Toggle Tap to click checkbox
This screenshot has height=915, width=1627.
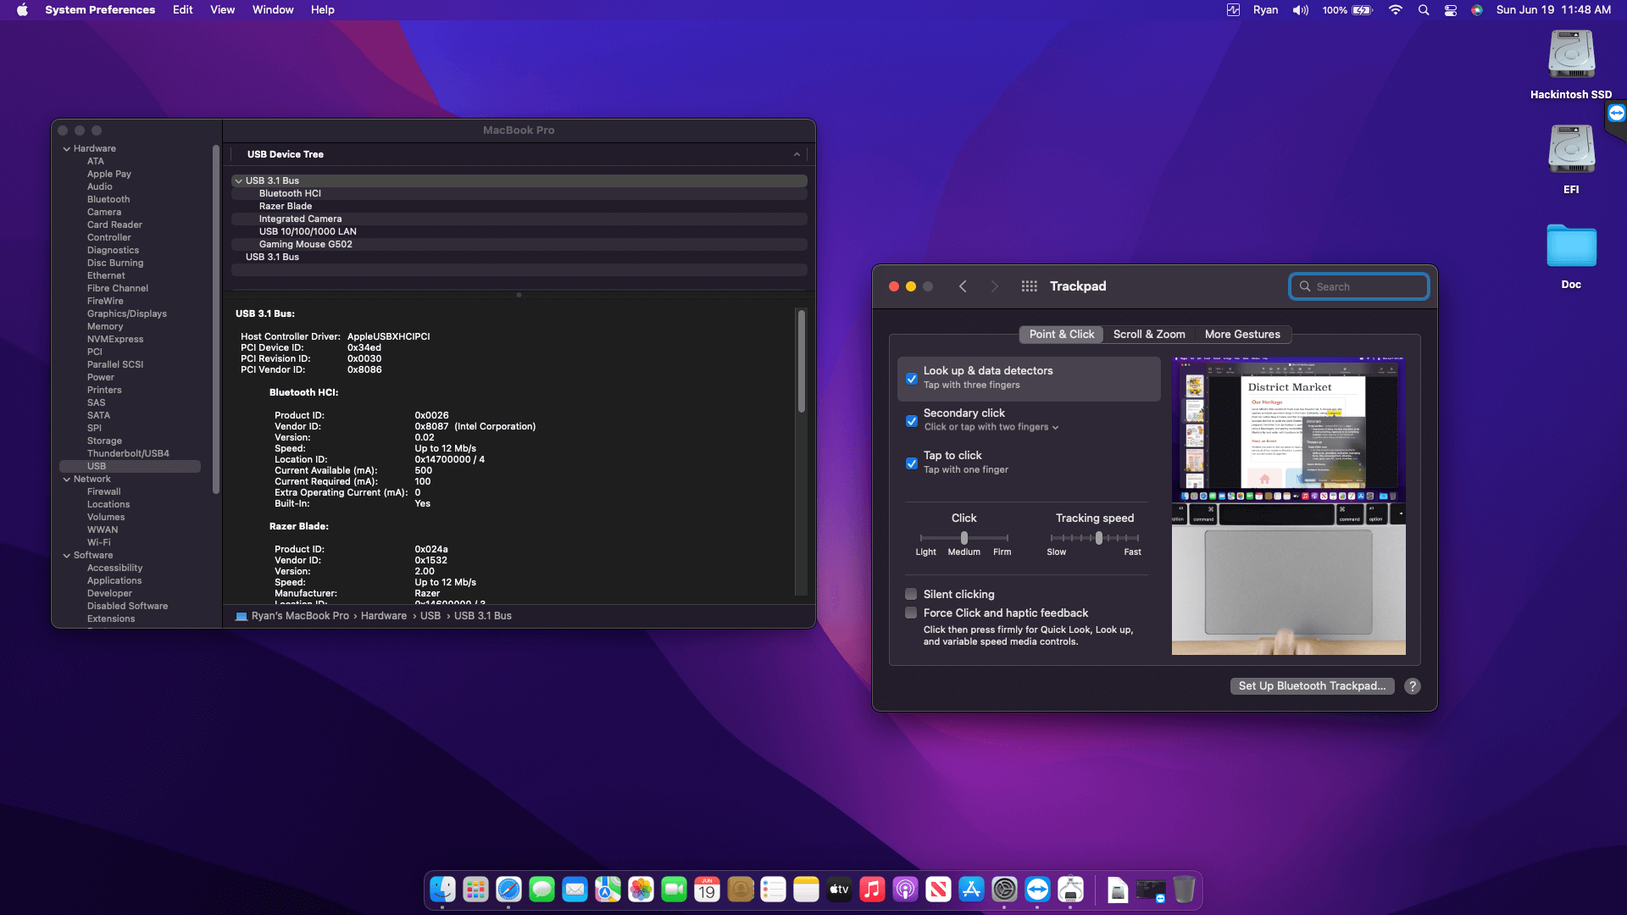[912, 463]
